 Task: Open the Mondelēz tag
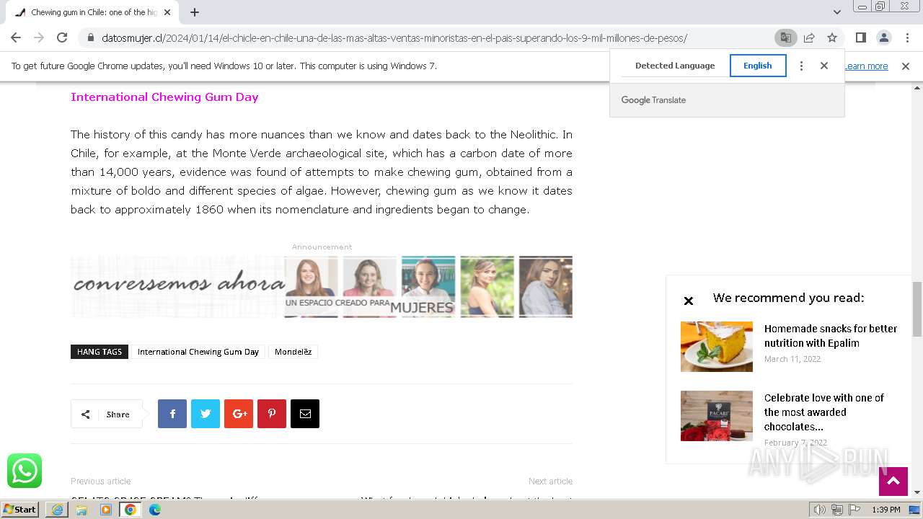[293, 352]
